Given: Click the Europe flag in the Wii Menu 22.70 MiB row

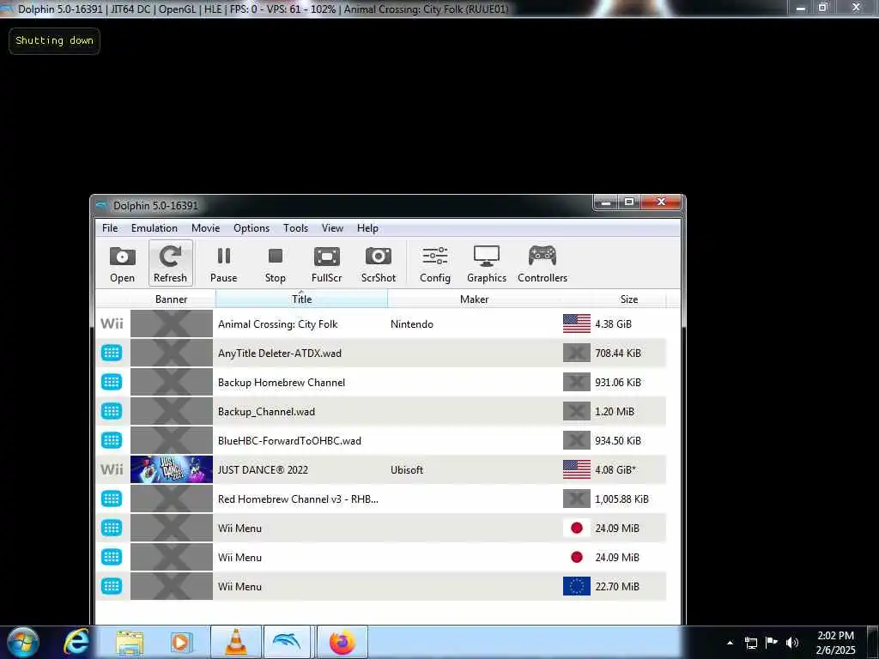Looking at the screenshot, I should (x=577, y=586).
